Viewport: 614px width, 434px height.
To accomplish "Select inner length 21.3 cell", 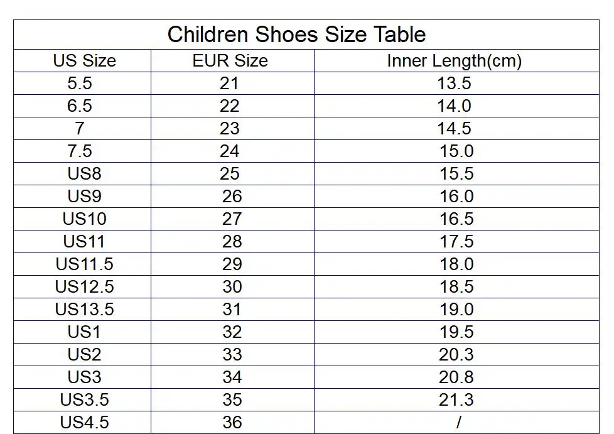I will (x=456, y=400).
